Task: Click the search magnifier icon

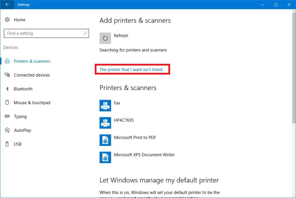Action: tap(85, 33)
